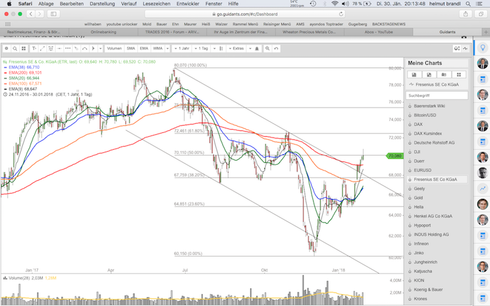Image resolution: width=490 pixels, height=306 pixels.
Task: Select the arrow marker tool
Action: point(93,49)
